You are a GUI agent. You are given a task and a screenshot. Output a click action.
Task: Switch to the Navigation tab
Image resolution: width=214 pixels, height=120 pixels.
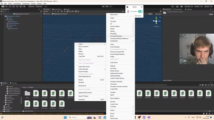pos(178,9)
